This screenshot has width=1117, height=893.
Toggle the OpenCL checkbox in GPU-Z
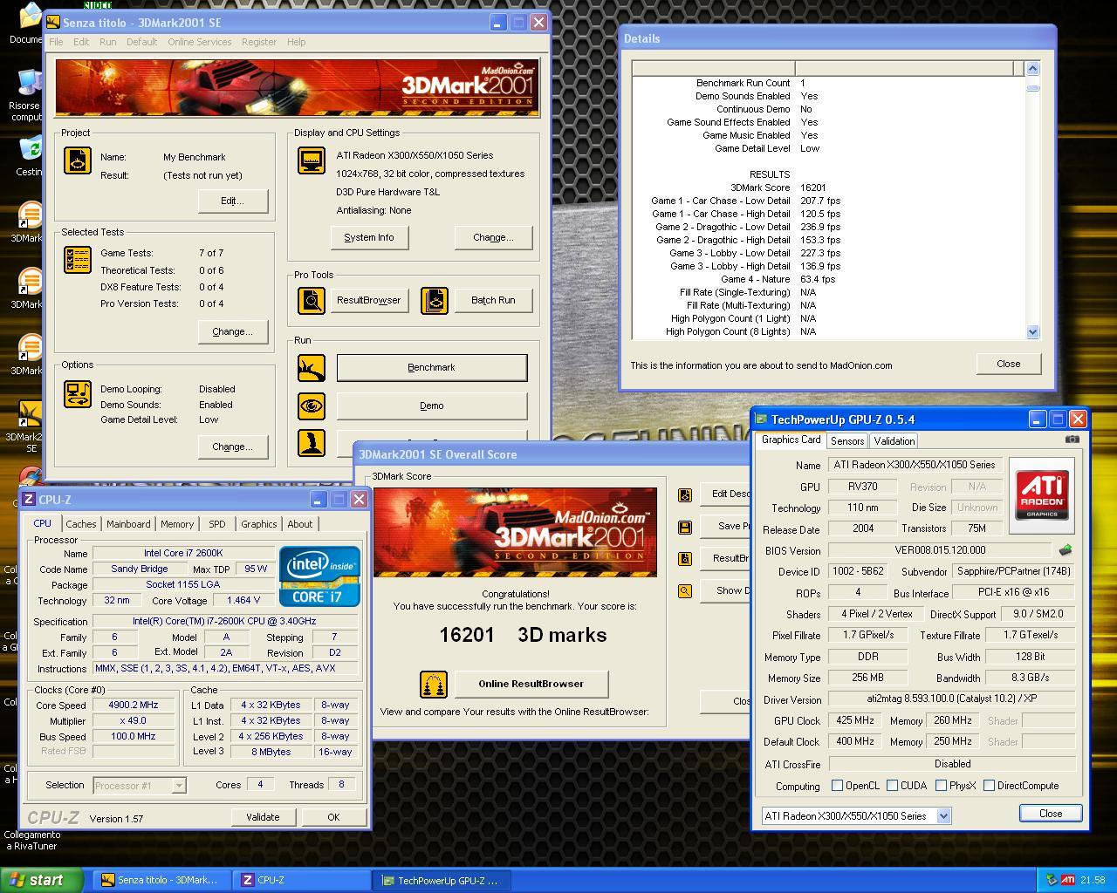[x=838, y=786]
